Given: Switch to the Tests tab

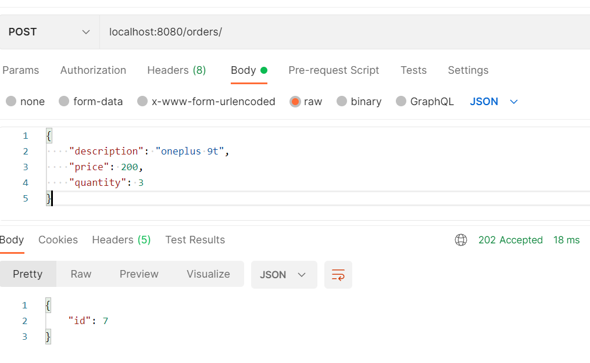Looking at the screenshot, I should click(x=413, y=70).
